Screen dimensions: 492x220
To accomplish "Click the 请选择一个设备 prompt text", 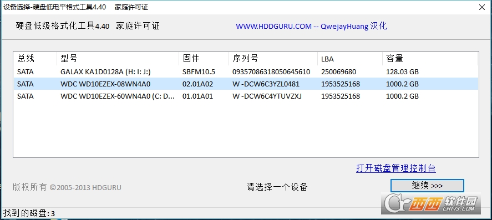I will pos(277,187).
